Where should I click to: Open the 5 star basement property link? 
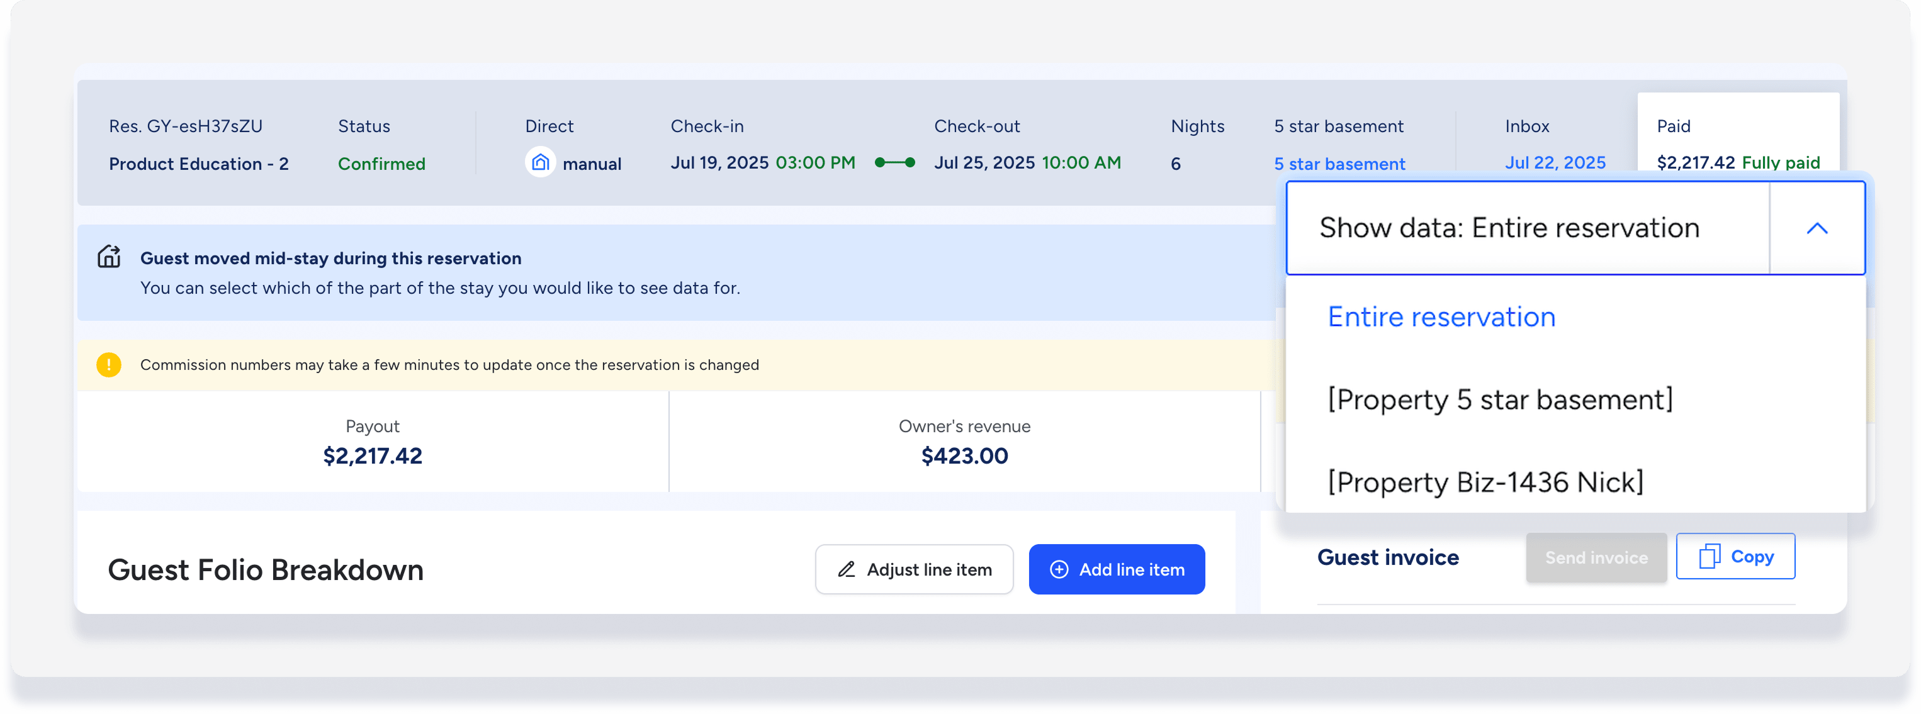click(1339, 163)
